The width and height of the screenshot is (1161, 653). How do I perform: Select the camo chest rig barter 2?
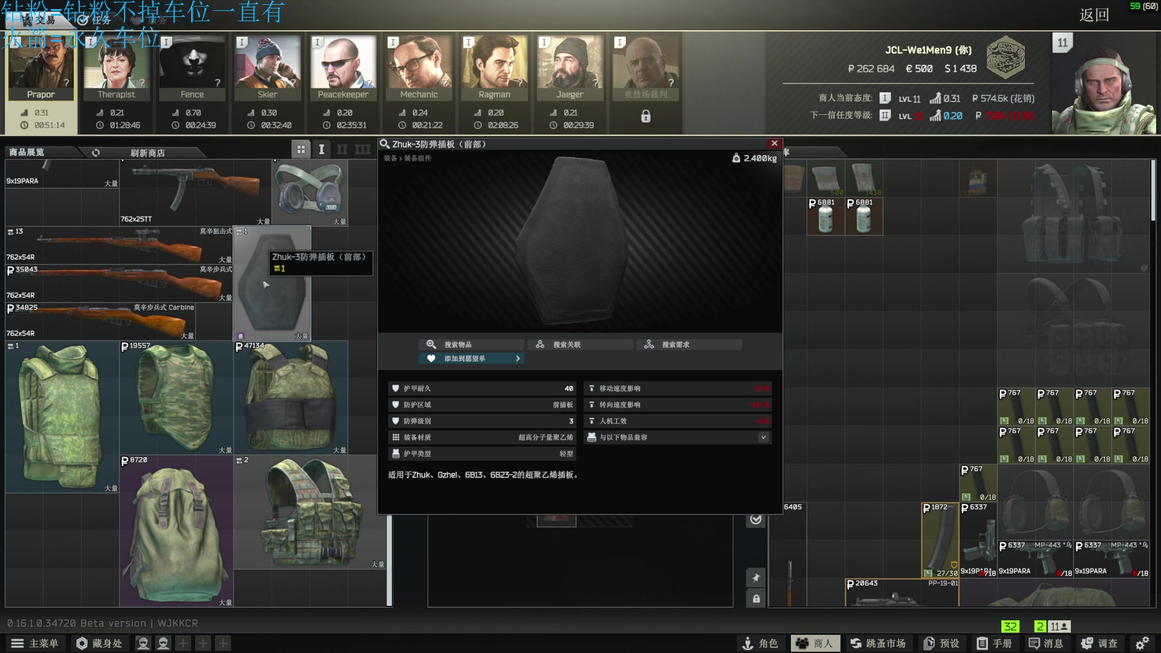pos(310,512)
